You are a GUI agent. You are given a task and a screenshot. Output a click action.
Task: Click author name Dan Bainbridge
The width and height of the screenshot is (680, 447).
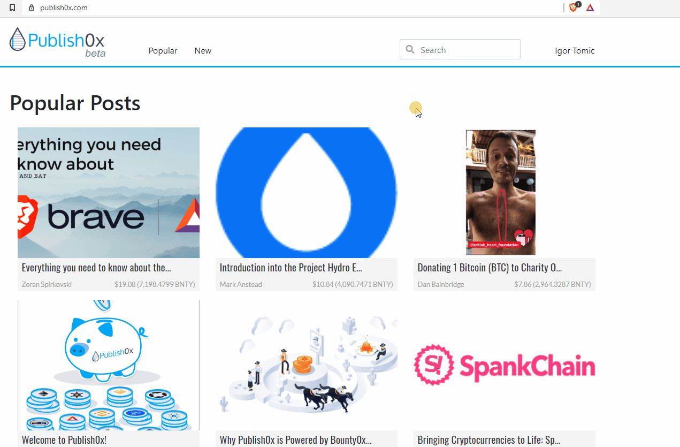(441, 284)
